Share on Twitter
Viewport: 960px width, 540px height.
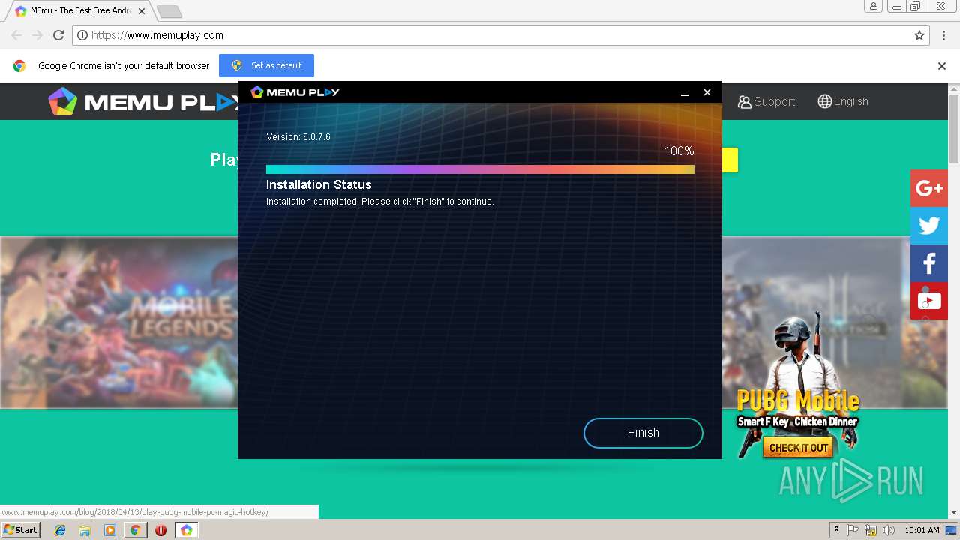929,226
